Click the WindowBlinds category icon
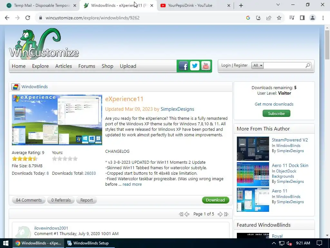Viewport: 330px width, 248px height. [15, 87]
